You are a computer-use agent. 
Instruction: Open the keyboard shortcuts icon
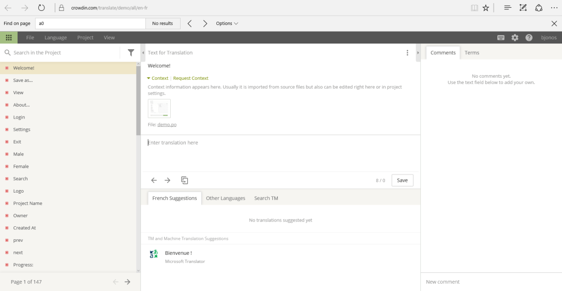click(501, 38)
